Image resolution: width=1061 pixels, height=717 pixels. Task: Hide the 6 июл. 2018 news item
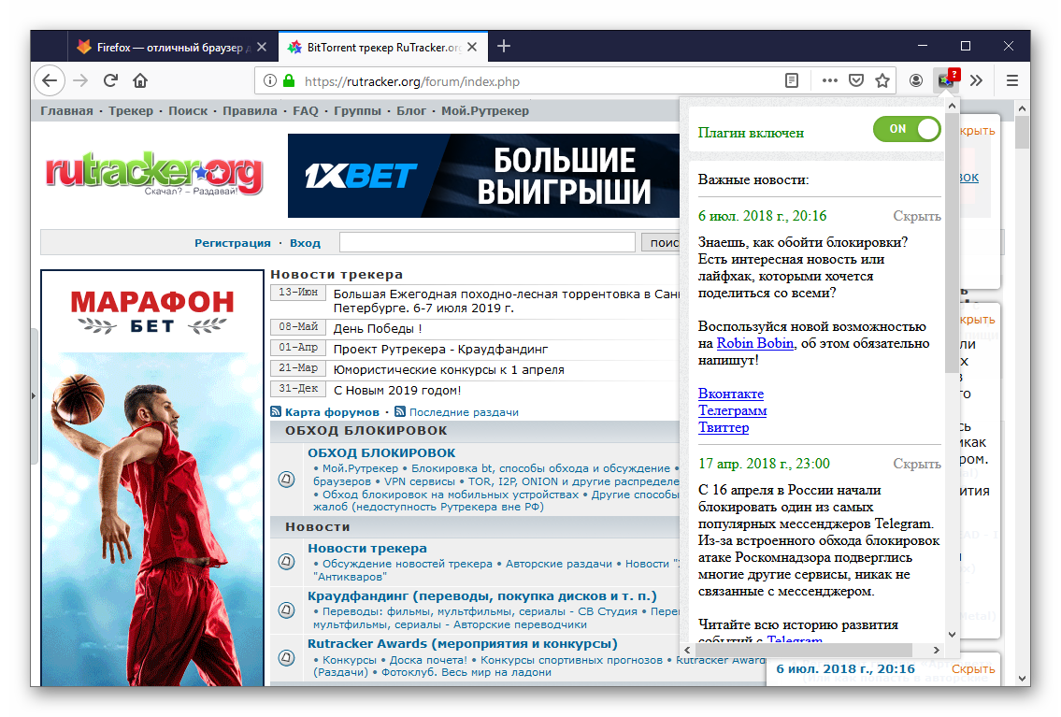coord(917,216)
